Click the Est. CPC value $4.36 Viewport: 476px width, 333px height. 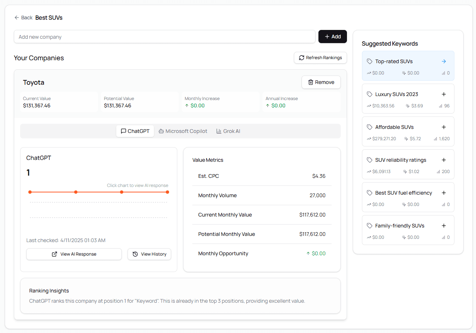[319, 176]
